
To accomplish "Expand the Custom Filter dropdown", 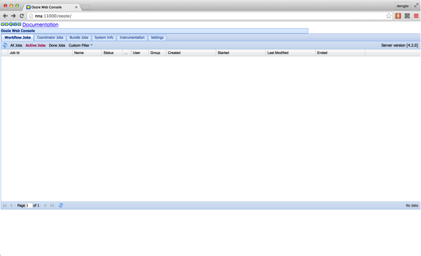I will pyautogui.click(x=80, y=45).
